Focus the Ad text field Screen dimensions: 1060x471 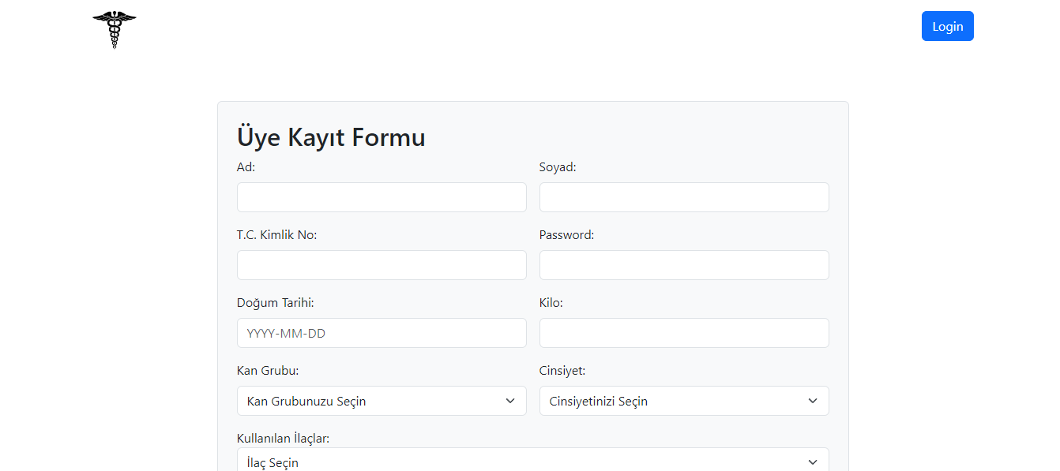point(382,197)
